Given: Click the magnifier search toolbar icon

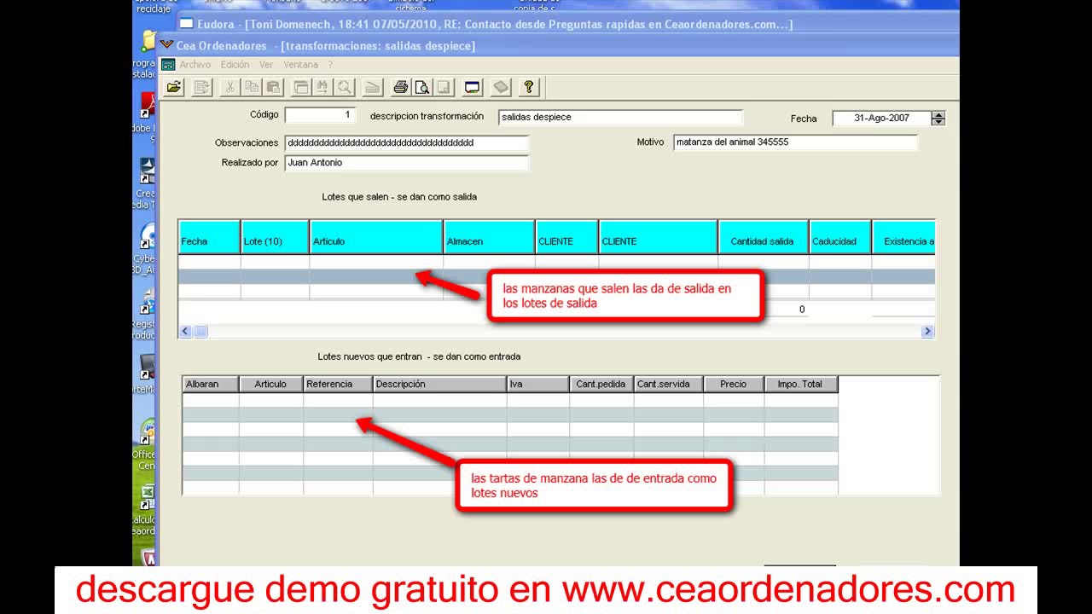Looking at the screenshot, I should click(344, 87).
